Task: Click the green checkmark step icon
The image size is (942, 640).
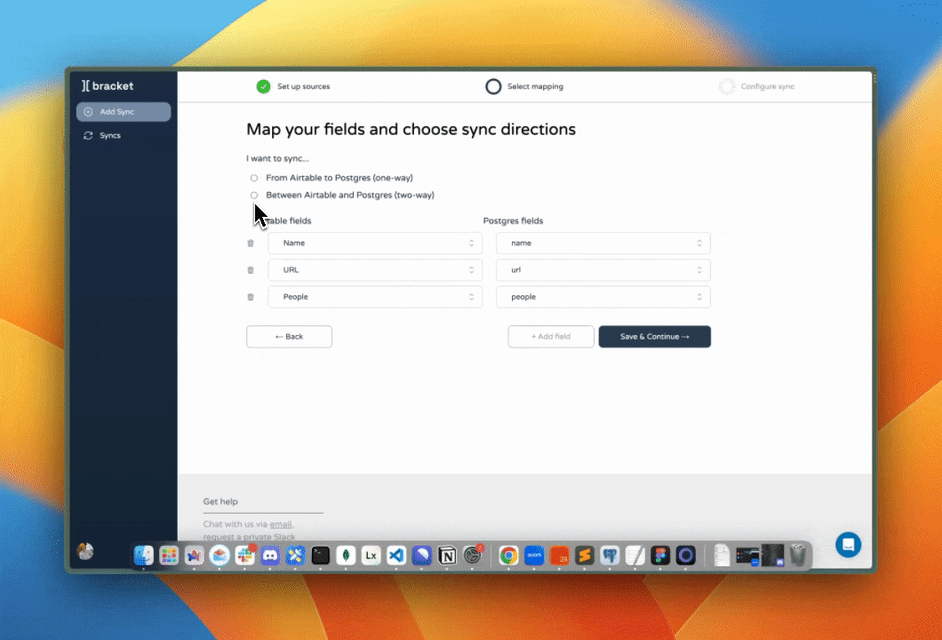Action: pos(263,86)
